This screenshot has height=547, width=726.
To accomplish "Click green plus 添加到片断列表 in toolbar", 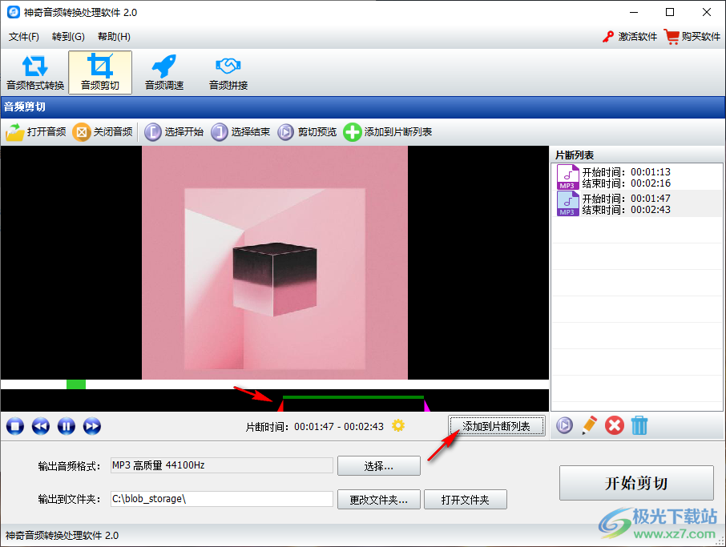I will click(388, 132).
